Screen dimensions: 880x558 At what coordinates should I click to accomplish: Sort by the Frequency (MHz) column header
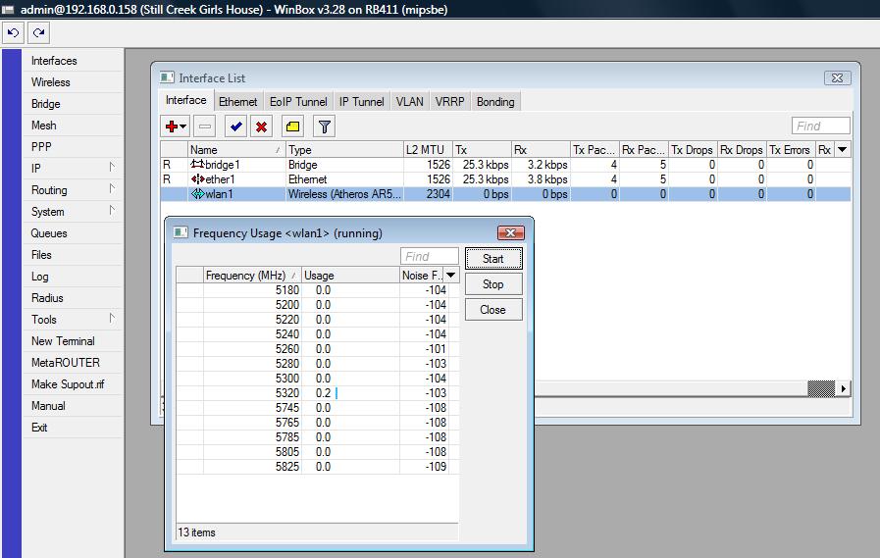(252, 276)
